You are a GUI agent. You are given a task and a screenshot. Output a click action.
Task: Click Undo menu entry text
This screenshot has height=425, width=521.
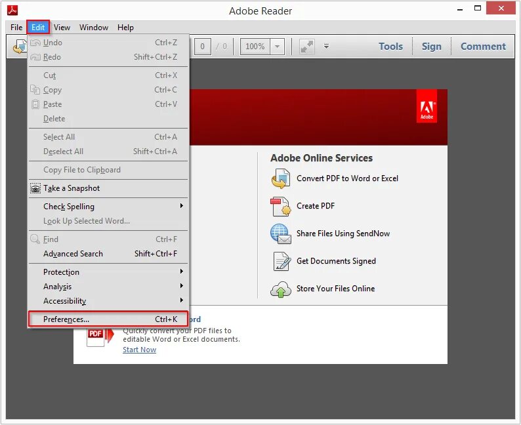tap(52, 43)
